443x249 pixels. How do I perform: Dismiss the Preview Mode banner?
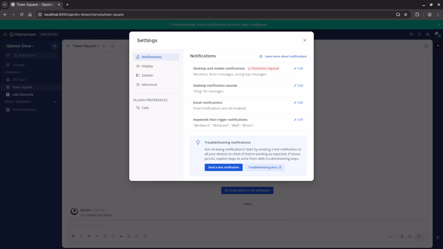pyautogui.click(x=439, y=25)
